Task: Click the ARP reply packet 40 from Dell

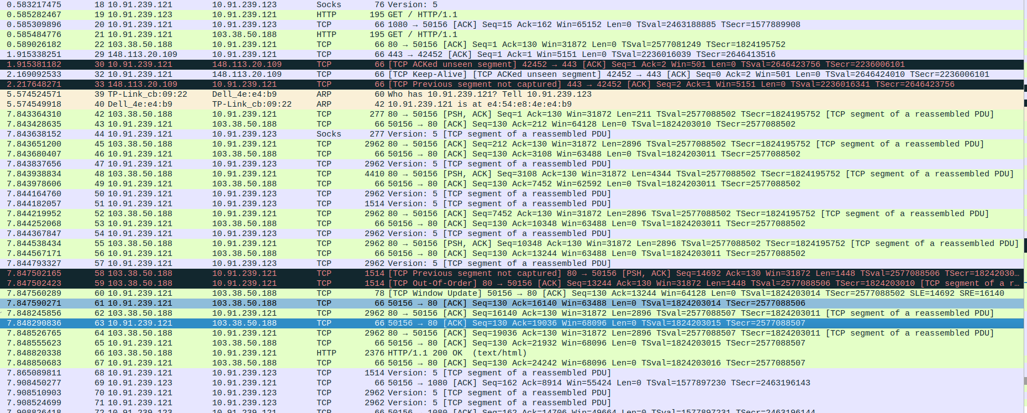Action: [x=387, y=104]
